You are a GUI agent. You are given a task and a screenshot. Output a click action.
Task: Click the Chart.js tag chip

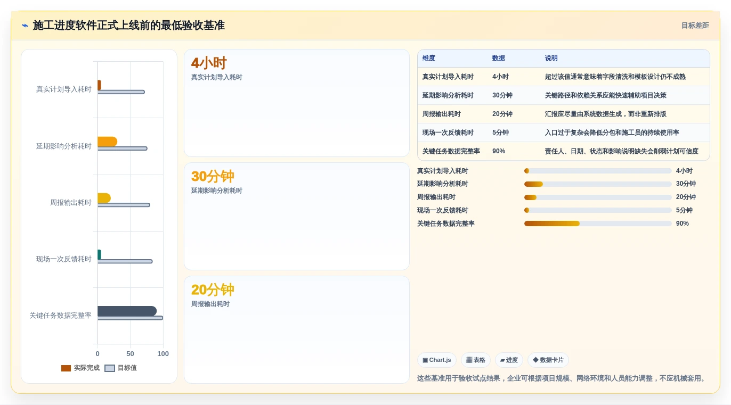(437, 360)
